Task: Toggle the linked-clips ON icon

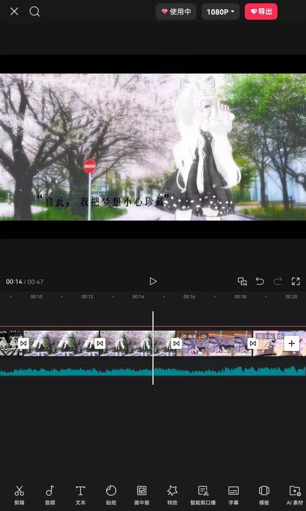Action: click(x=242, y=281)
